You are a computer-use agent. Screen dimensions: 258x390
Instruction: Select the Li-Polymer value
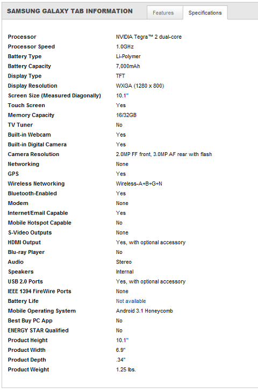pos(128,56)
